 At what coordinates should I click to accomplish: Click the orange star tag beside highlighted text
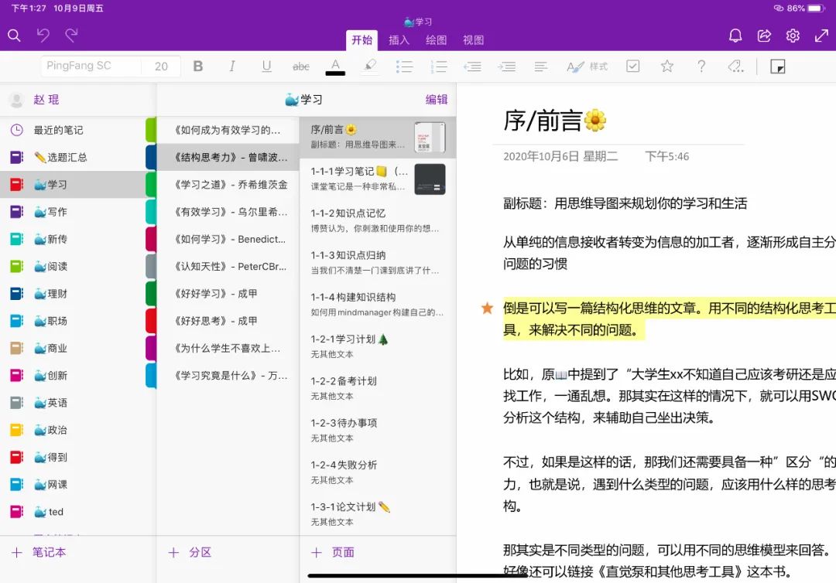tap(487, 308)
